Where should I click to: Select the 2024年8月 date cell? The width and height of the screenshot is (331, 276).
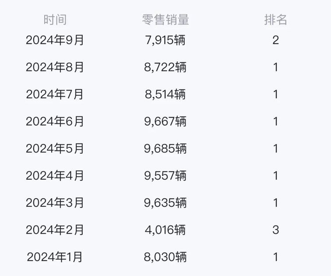pos(55,67)
